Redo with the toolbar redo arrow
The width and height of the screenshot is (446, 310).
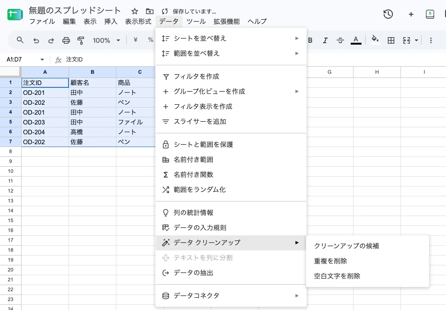[51, 40]
